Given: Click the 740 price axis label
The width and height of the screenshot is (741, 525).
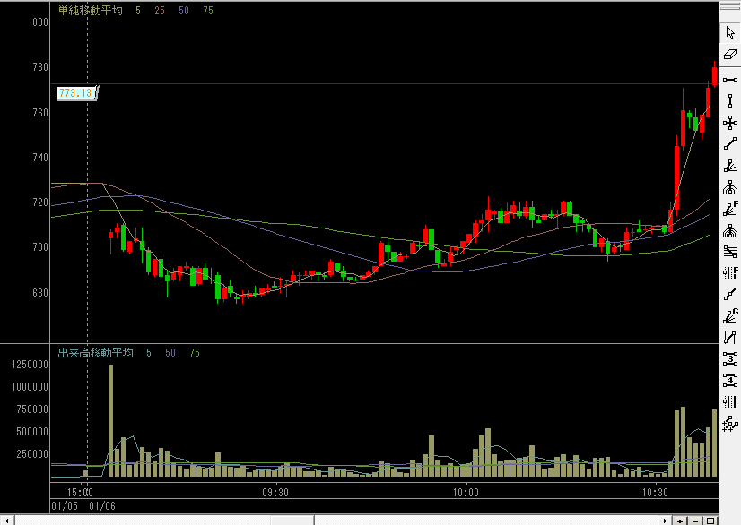Looking at the screenshot, I should [40, 157].
